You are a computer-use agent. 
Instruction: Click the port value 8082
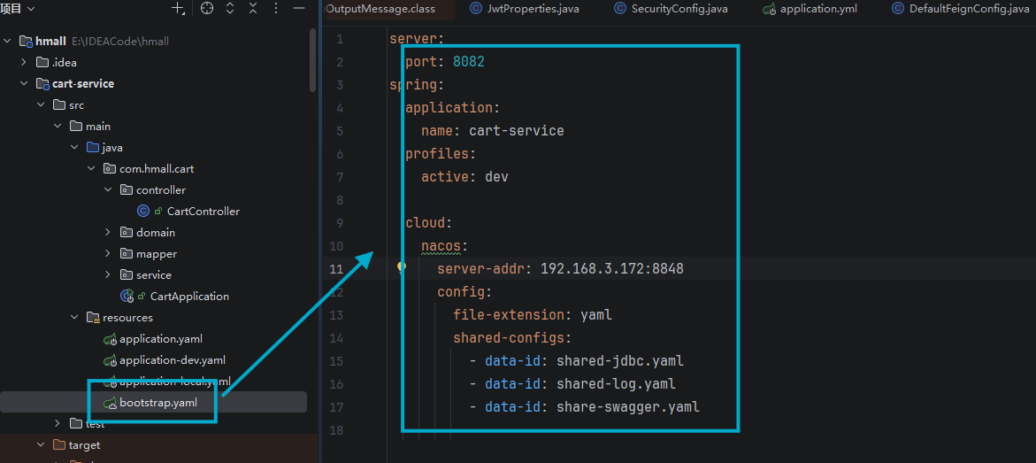pyautogui.click(x=468, y=61)
